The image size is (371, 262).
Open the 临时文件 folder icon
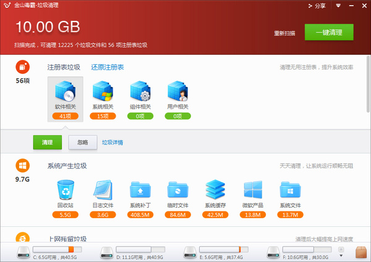177,189
